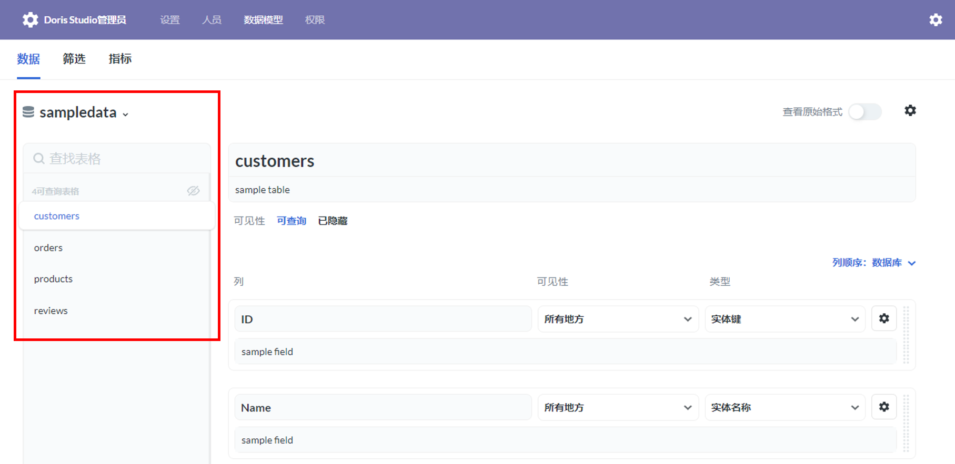Screen dimensions: 955x464
Task: Click the Doris Studio gear logo
Action: click(30, 20)
